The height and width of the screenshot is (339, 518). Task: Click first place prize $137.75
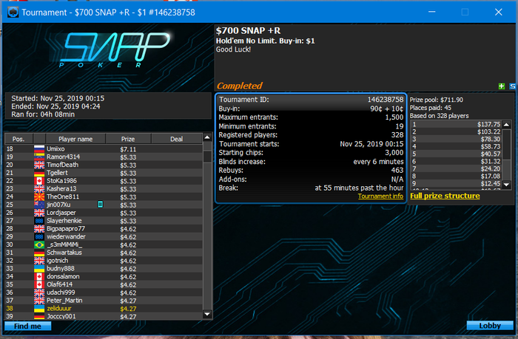(x=488, y=124)
